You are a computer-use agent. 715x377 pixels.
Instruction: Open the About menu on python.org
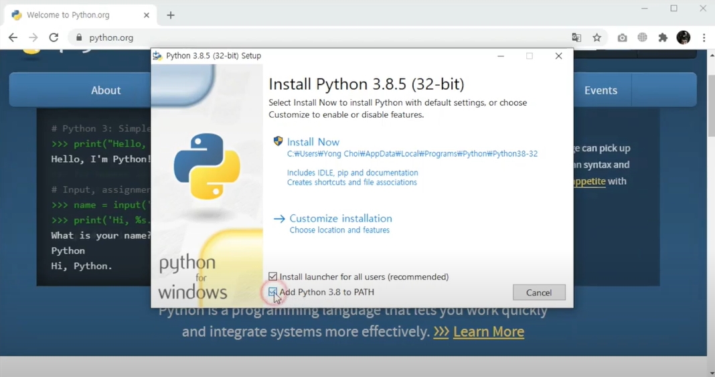pyautogui.click(x=106, y=90)
